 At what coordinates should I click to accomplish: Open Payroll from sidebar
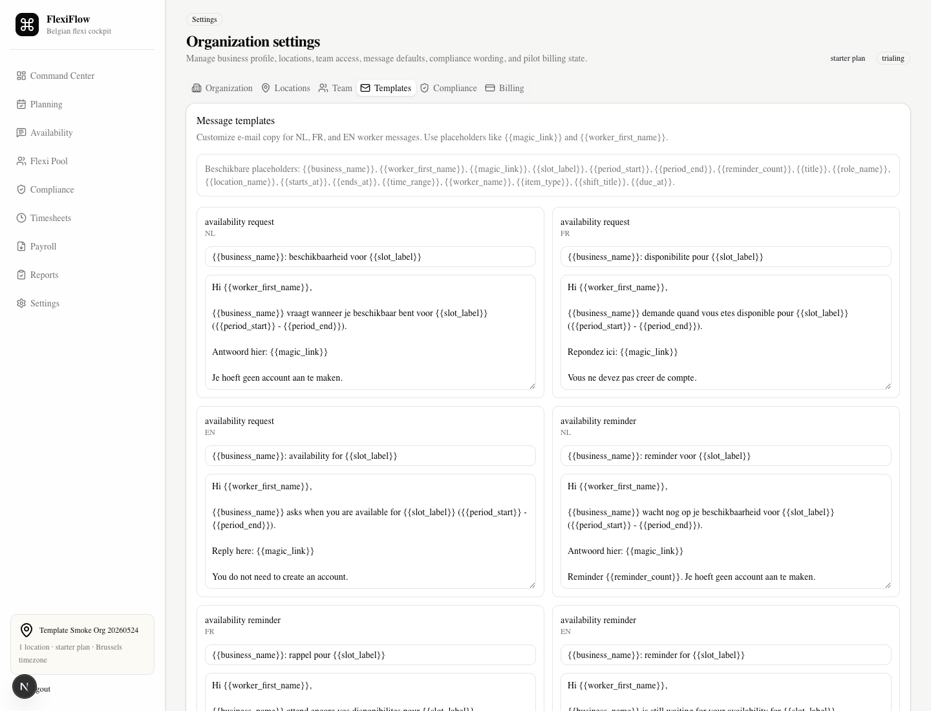(37, 246)
